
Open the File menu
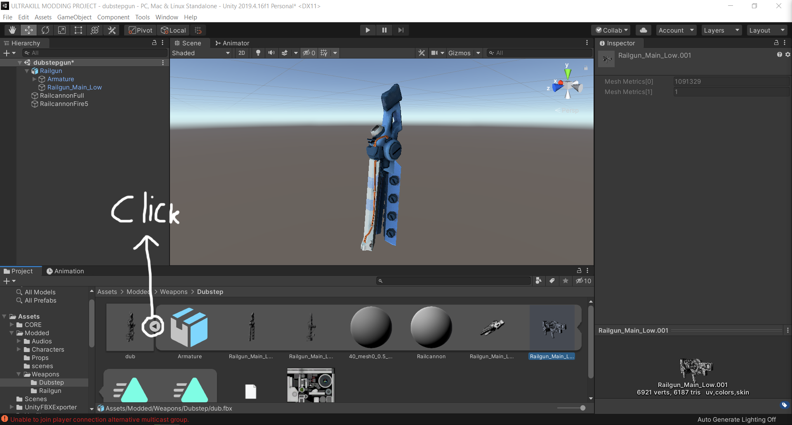pos(7,17)
